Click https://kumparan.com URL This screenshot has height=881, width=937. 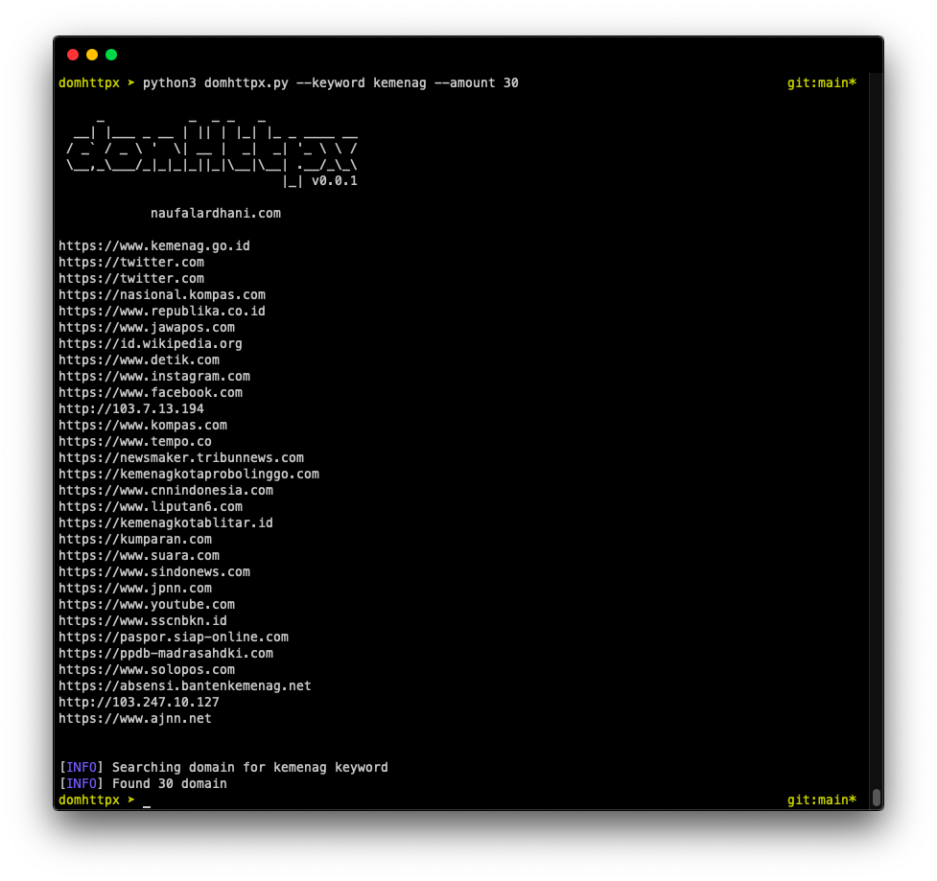click(x=135, y=540)
